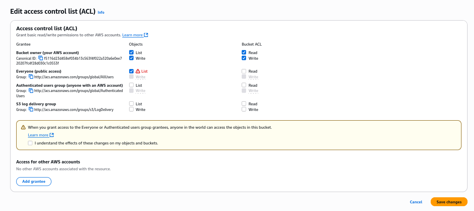Check Everyone Bucket ACL Read
The image size is (474, 211).
pyautogui.click(x=244, y=71)
